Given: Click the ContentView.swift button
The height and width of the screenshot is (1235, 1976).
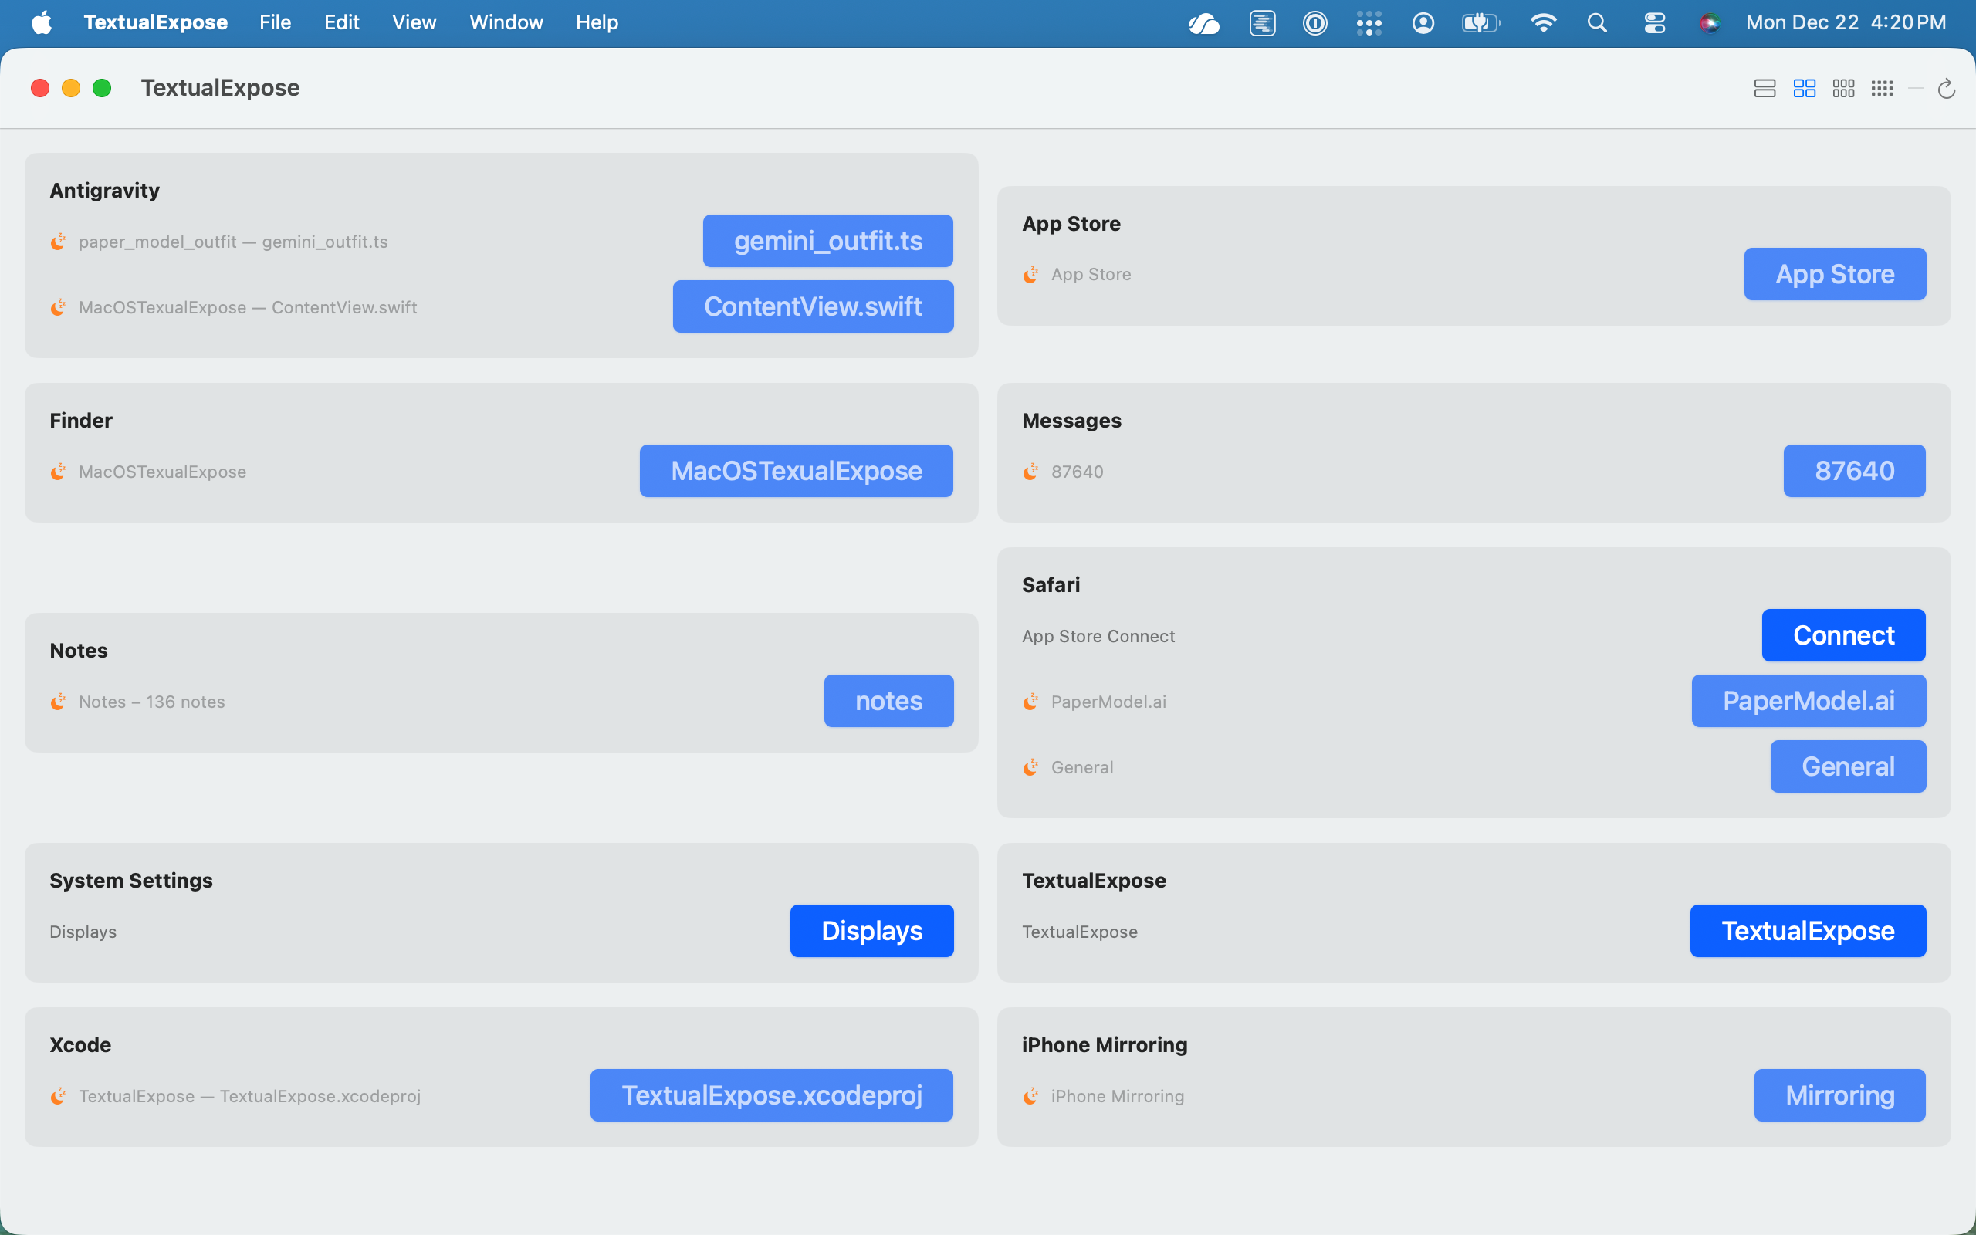Looking at the screenshot, I should coord(813,306).
